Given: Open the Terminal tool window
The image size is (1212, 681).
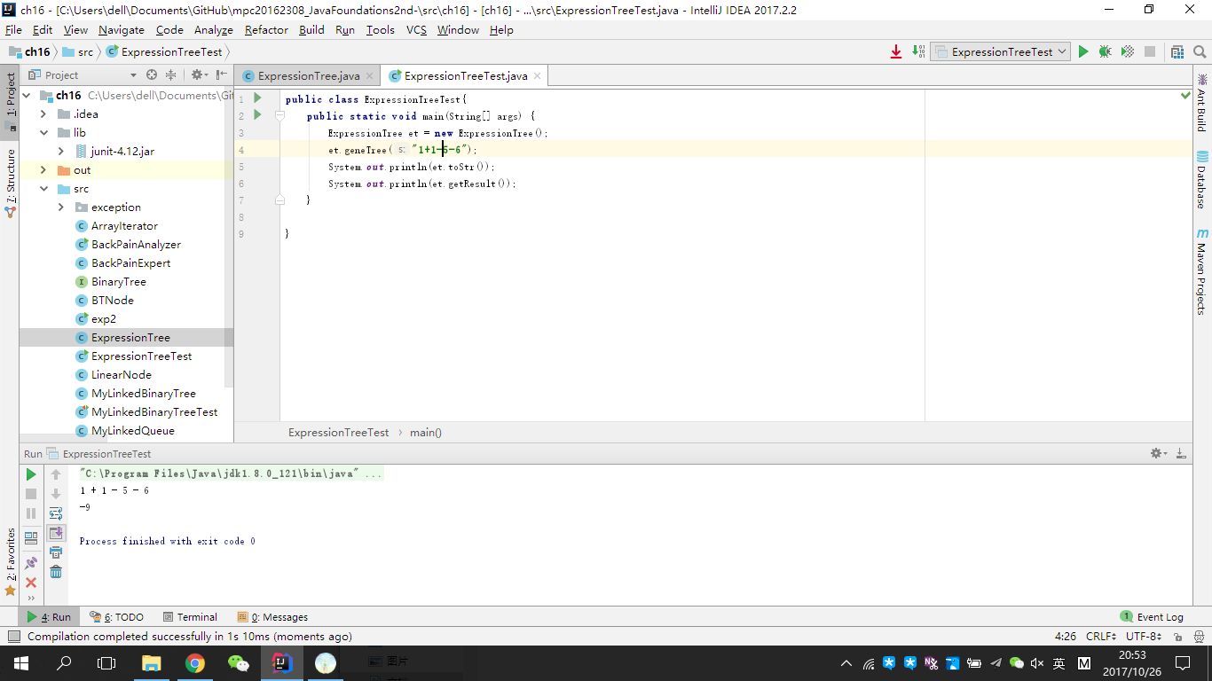Looking at the screenshot, I should click(190, 616).
